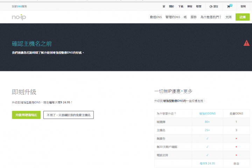Click the 電話支持 row label

click(x=162, y=155)
